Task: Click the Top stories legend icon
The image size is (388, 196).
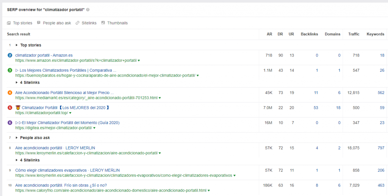Action: click(9, 23)
